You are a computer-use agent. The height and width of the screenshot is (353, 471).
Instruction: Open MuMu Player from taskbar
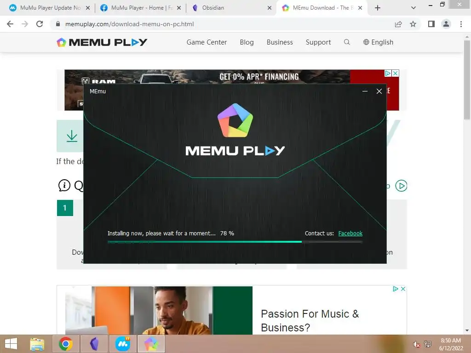(122, 344)
